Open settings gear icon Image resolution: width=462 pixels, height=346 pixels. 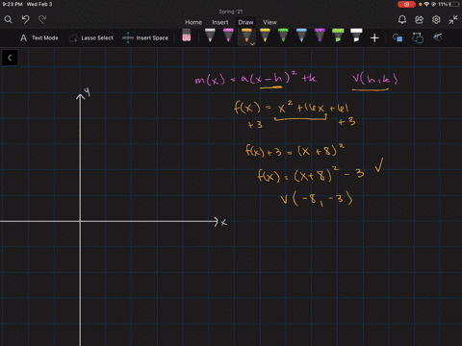[436, 20]
